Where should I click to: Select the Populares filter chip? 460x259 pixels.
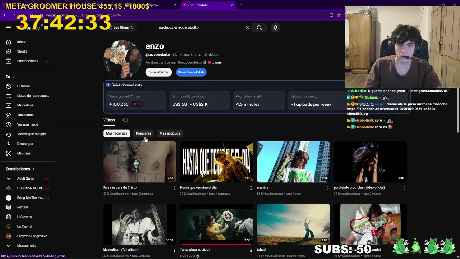point(143,133)
